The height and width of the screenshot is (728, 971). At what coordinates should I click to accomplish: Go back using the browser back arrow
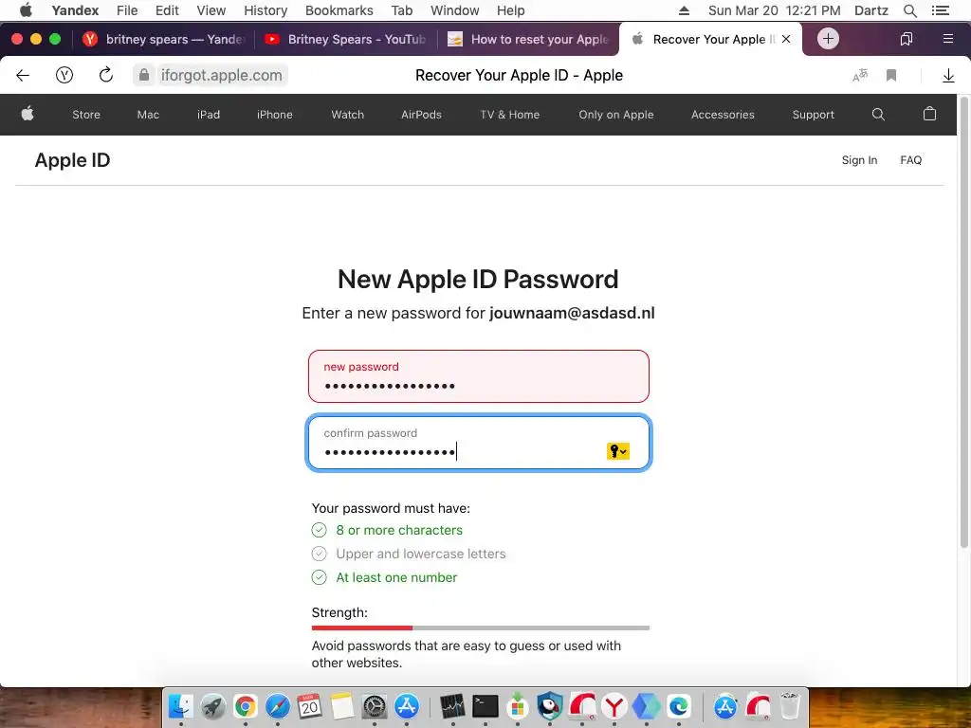(x=23, y=76)
